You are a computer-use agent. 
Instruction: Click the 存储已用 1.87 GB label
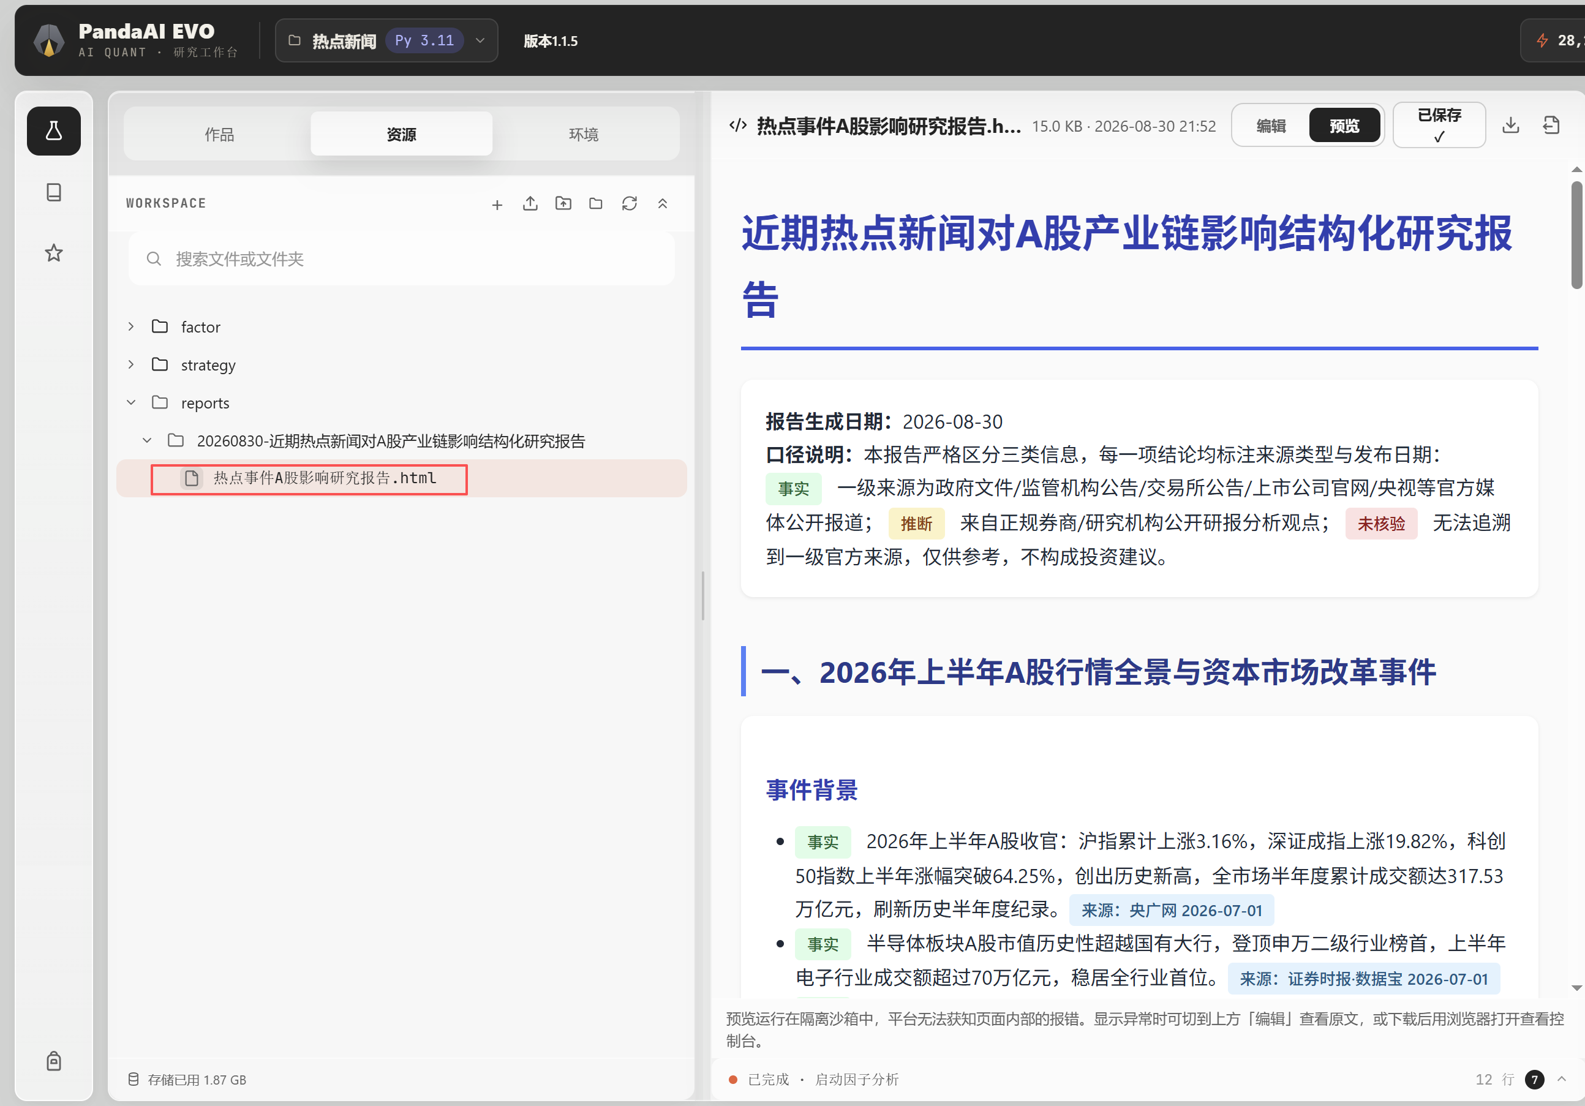tap(197, 1080)
